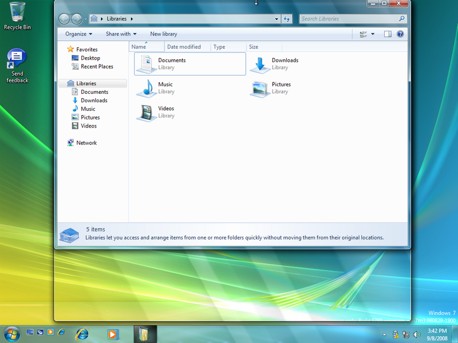
Task: Open the Organize dropdown menu
Action: [78, 34]
